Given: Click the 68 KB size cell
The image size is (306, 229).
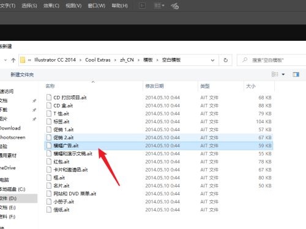Looking at the screenshot, I should click(265, 98).
